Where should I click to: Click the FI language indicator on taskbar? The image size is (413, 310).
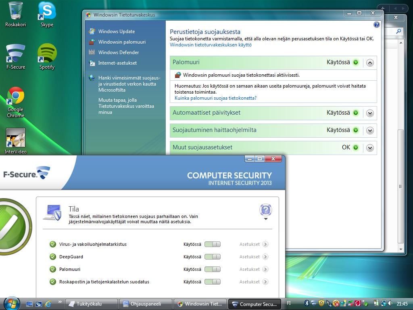[289, 303]
